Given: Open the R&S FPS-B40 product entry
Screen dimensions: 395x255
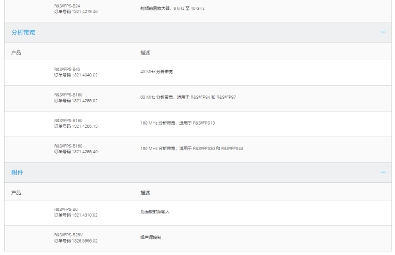Looking at the screenshot, I should 67,69.
